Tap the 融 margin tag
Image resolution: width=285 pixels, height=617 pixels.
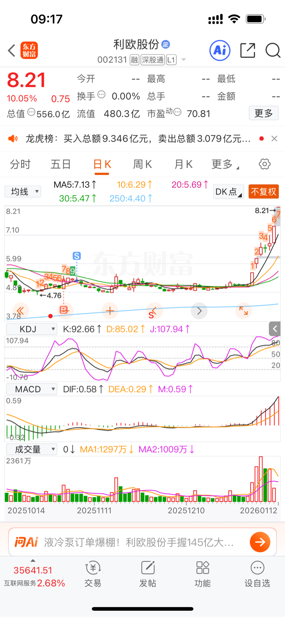(134, 60)
